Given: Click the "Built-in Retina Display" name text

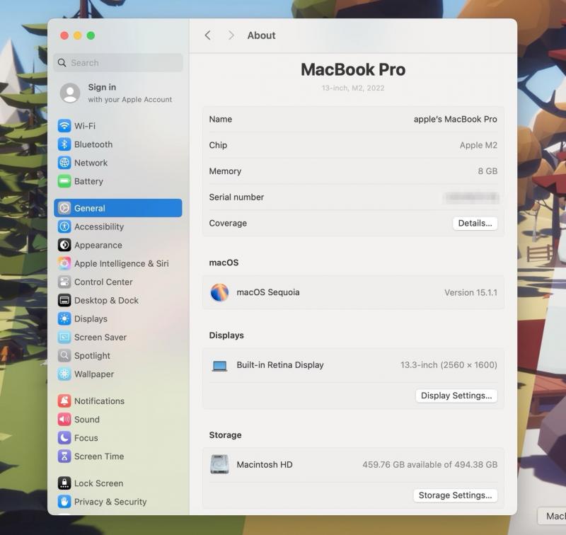Looking at the screenshot, I should 280,365.
